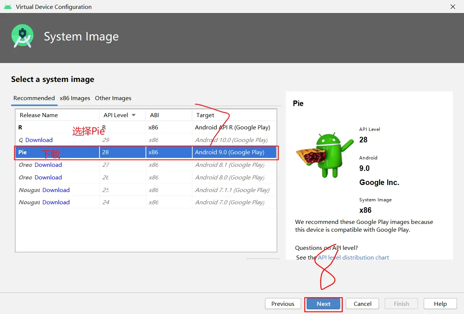Click the Android icon in the title bar
The height and width of the screenshot is (314, 464).
[8, 7]
